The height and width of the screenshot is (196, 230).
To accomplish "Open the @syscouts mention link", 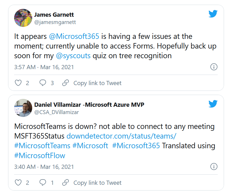I will (74, 56).
